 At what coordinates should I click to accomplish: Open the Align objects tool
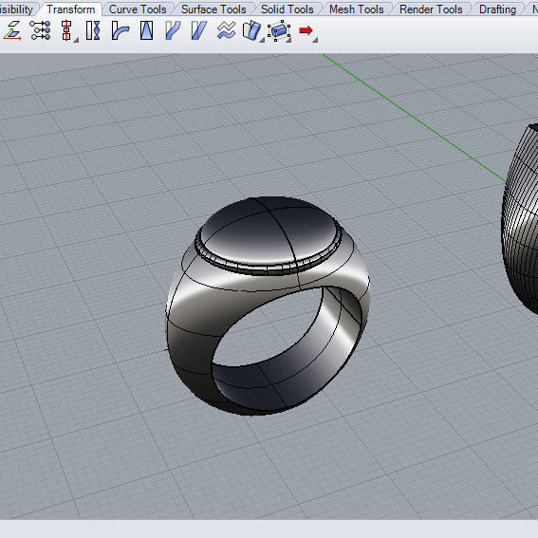click(66, 30)
